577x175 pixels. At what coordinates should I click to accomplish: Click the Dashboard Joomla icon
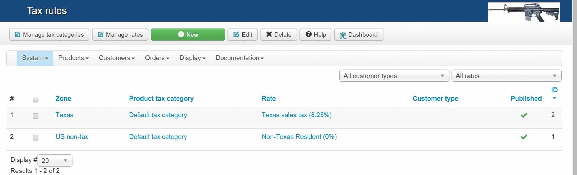[343, 35]
